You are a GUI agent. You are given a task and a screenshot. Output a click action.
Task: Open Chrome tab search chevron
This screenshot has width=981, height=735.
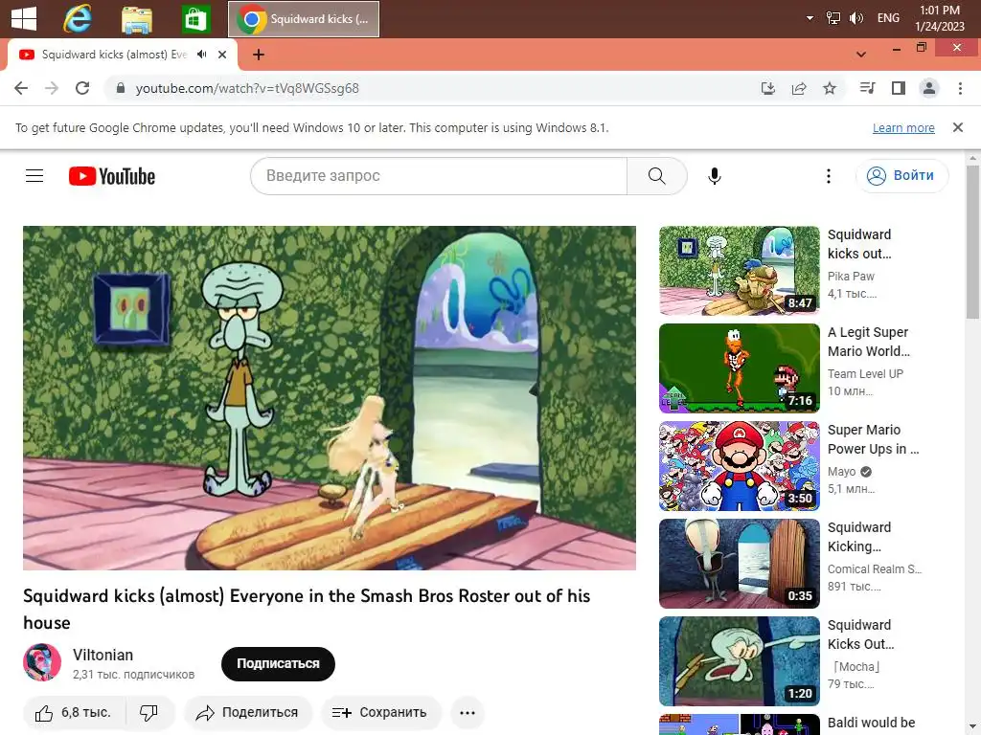tap(861, 55)
